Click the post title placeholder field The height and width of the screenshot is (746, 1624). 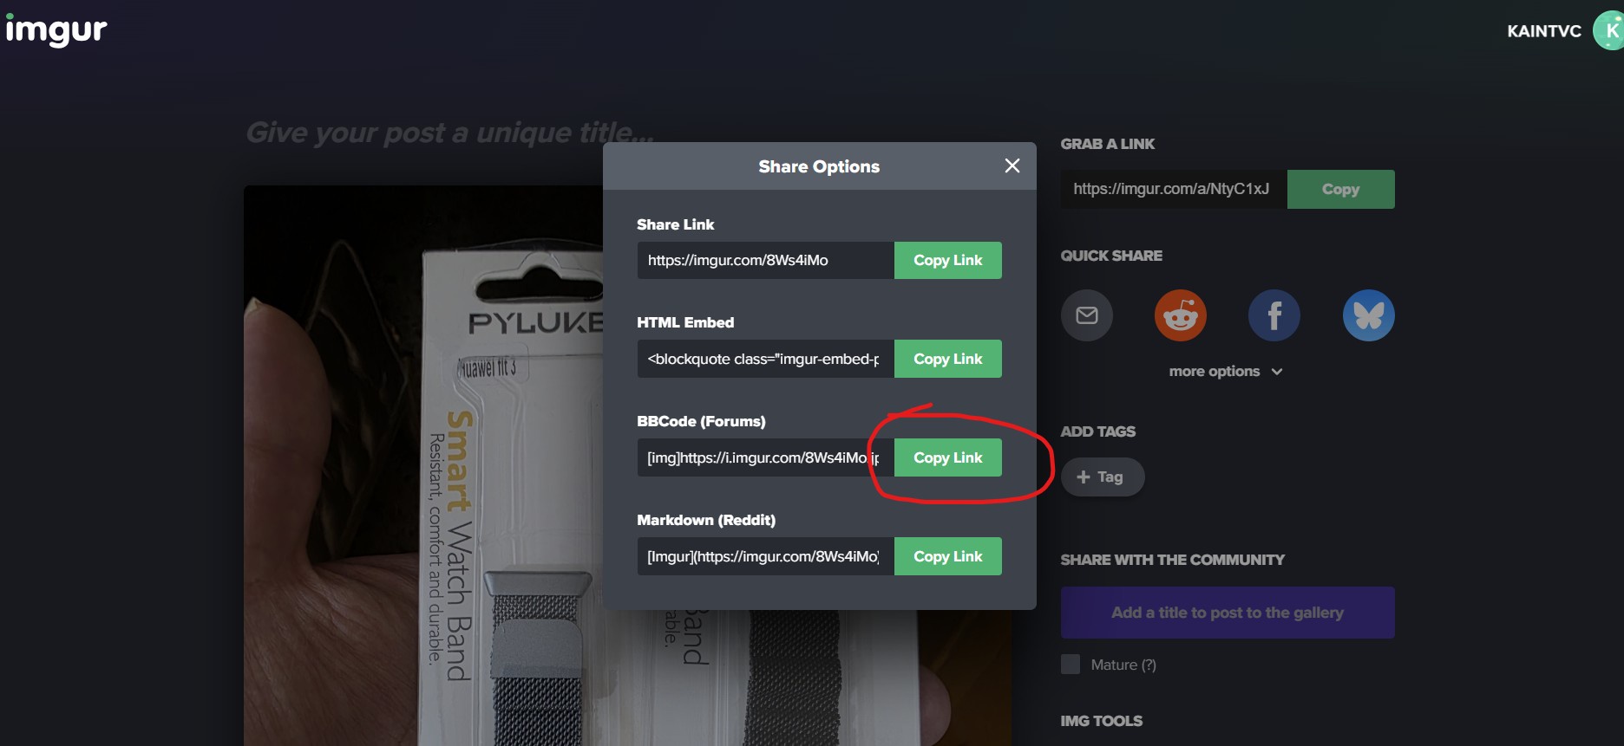coord(449,133)
